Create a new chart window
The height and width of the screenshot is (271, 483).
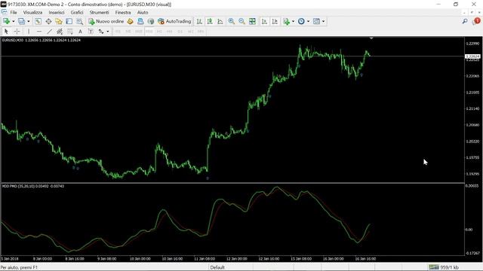tap(6, 21)
